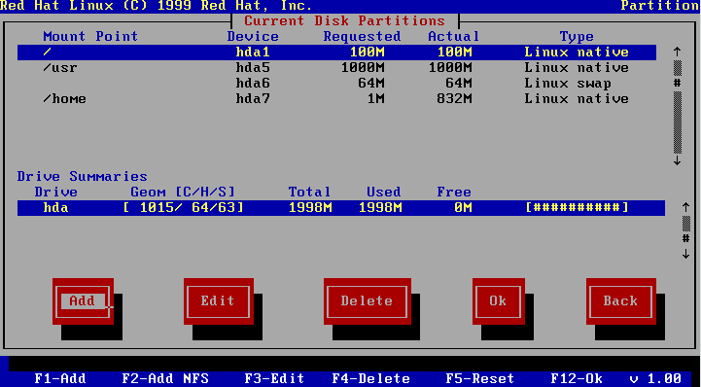Click the F4-Delete shortcut label

tap(371, 379)
